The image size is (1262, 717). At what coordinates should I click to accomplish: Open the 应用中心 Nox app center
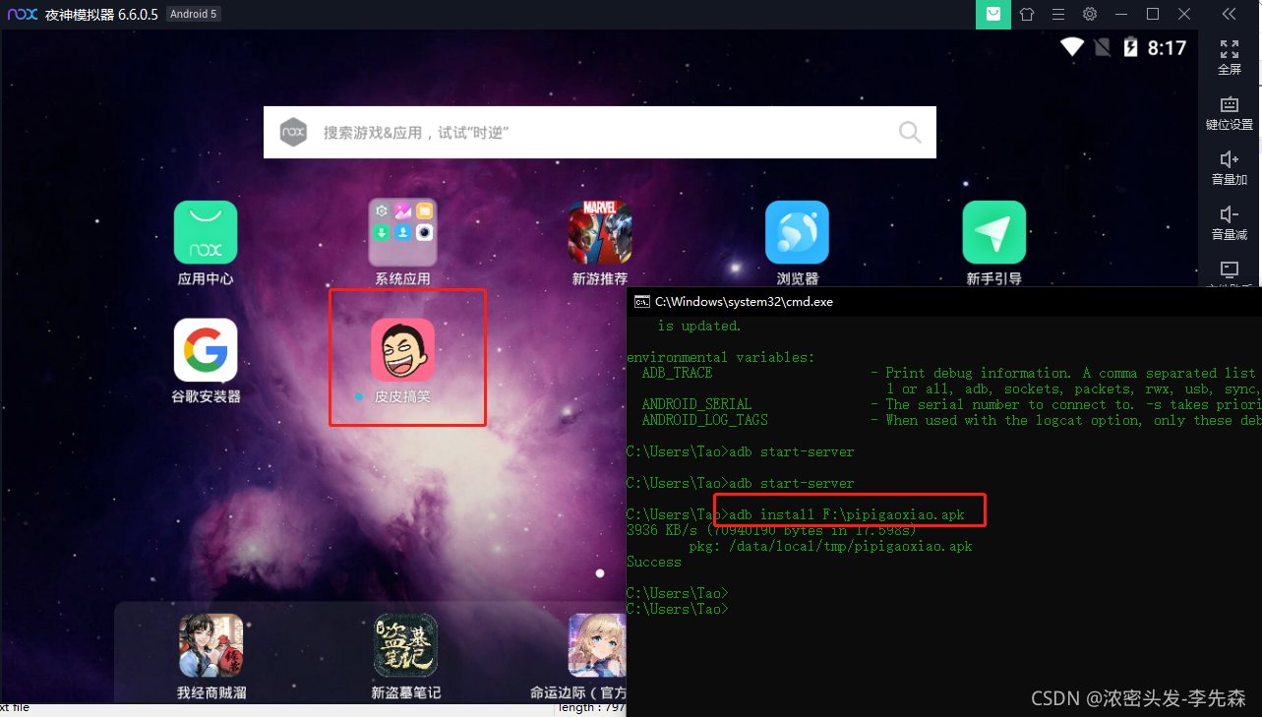tap(206, 232)
